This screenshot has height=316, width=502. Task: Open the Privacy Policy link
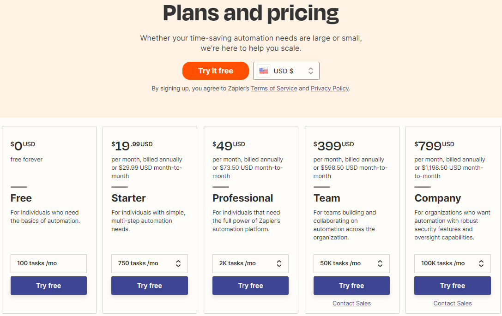coord(330,88)
